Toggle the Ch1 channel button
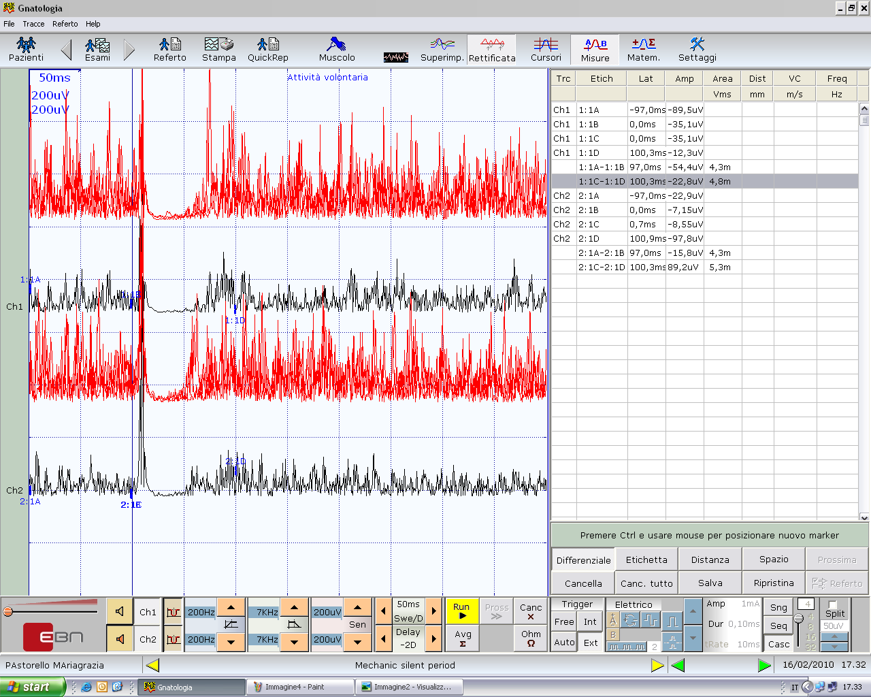This screenshot has height=697, width=871. [x=148, y=612]
